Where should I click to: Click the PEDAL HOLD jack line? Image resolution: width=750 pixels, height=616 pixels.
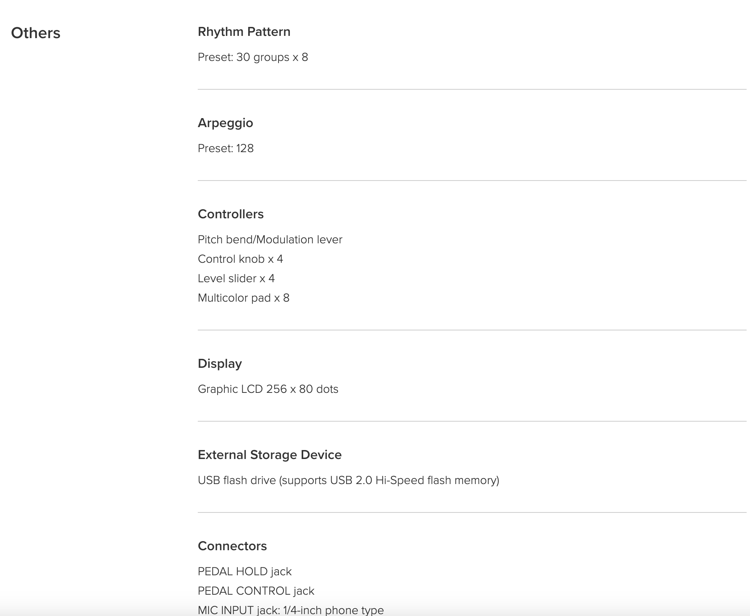[245, 572]
